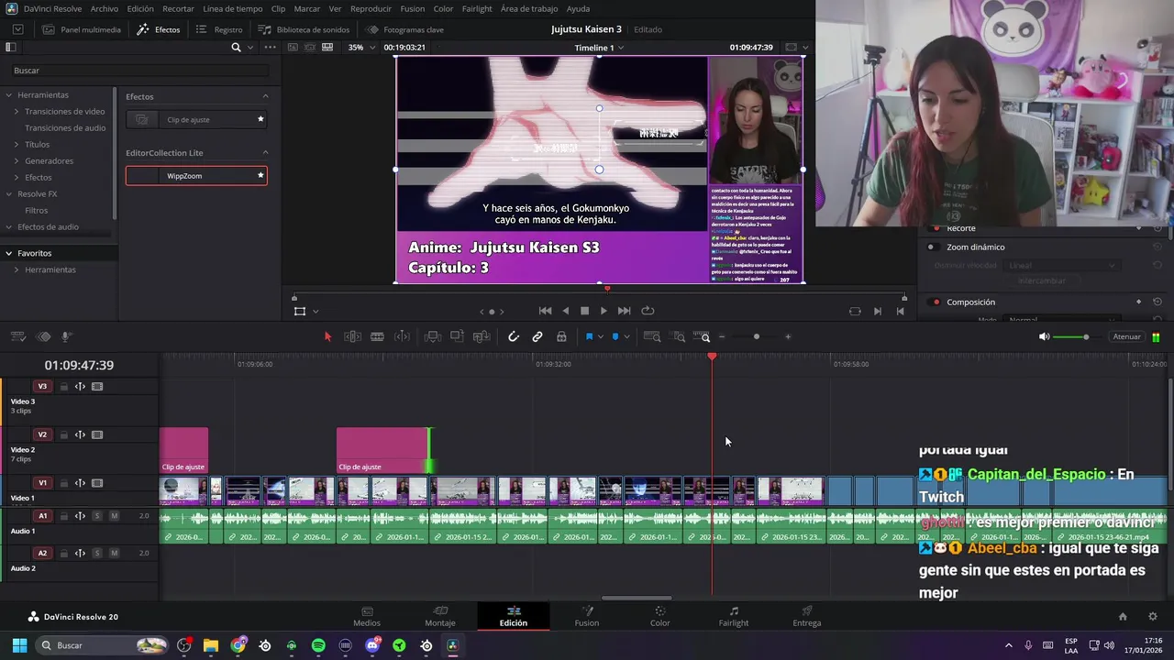This screenshot has height=660, width=1174.
Task: Jump to first frame in viewer
Action: coord(545,311)
